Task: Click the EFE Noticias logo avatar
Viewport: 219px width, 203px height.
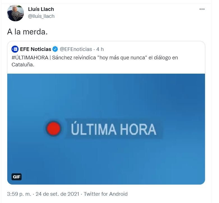Action: [x=15, y=49]
